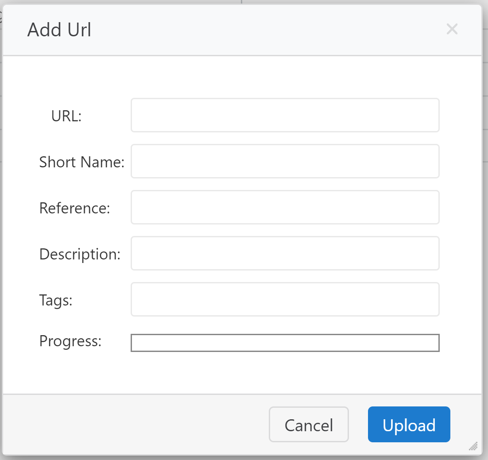Click the Upload button
The image size is (488, 460).
pyautogui.click(x=409, y=425)
